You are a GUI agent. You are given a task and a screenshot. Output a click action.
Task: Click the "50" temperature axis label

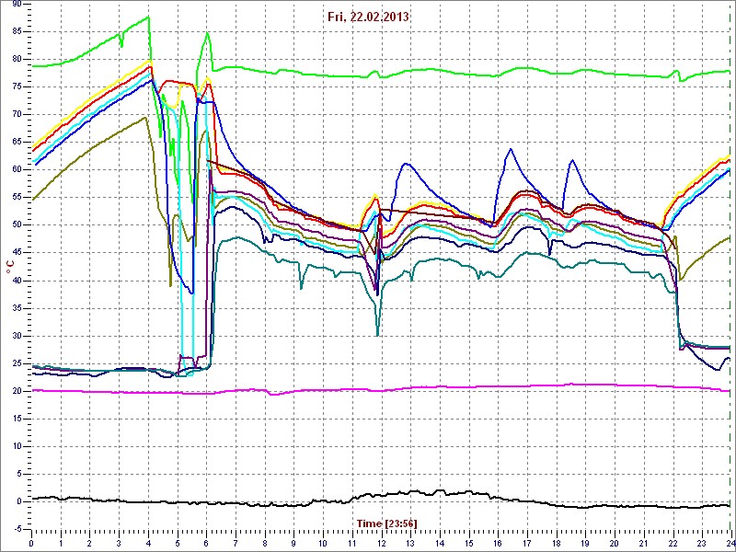[17, 225]
